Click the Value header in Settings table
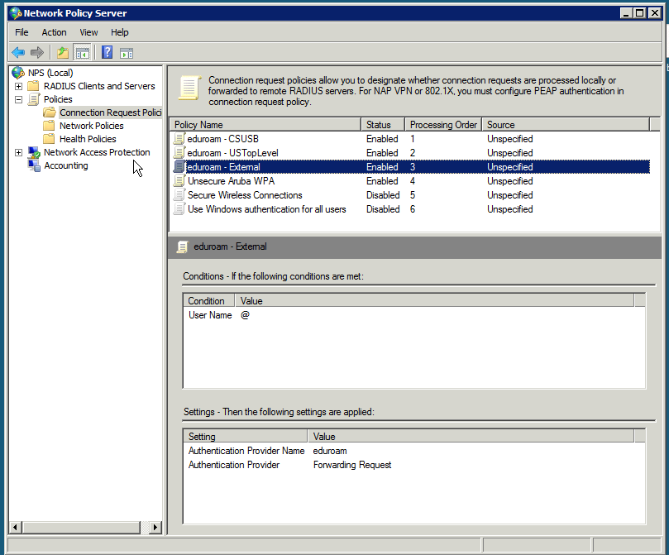 471,437
